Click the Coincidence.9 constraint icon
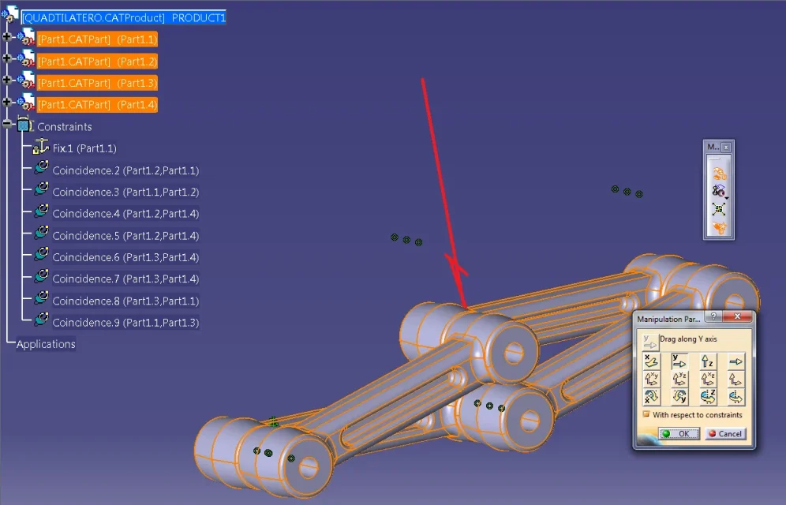 (41, 320)
